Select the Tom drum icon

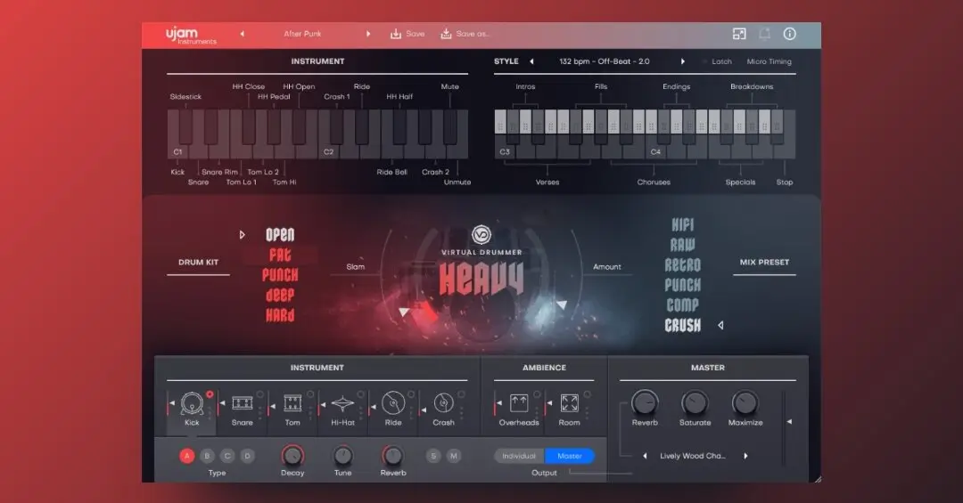pyautogui.click(x=292, y=403)
